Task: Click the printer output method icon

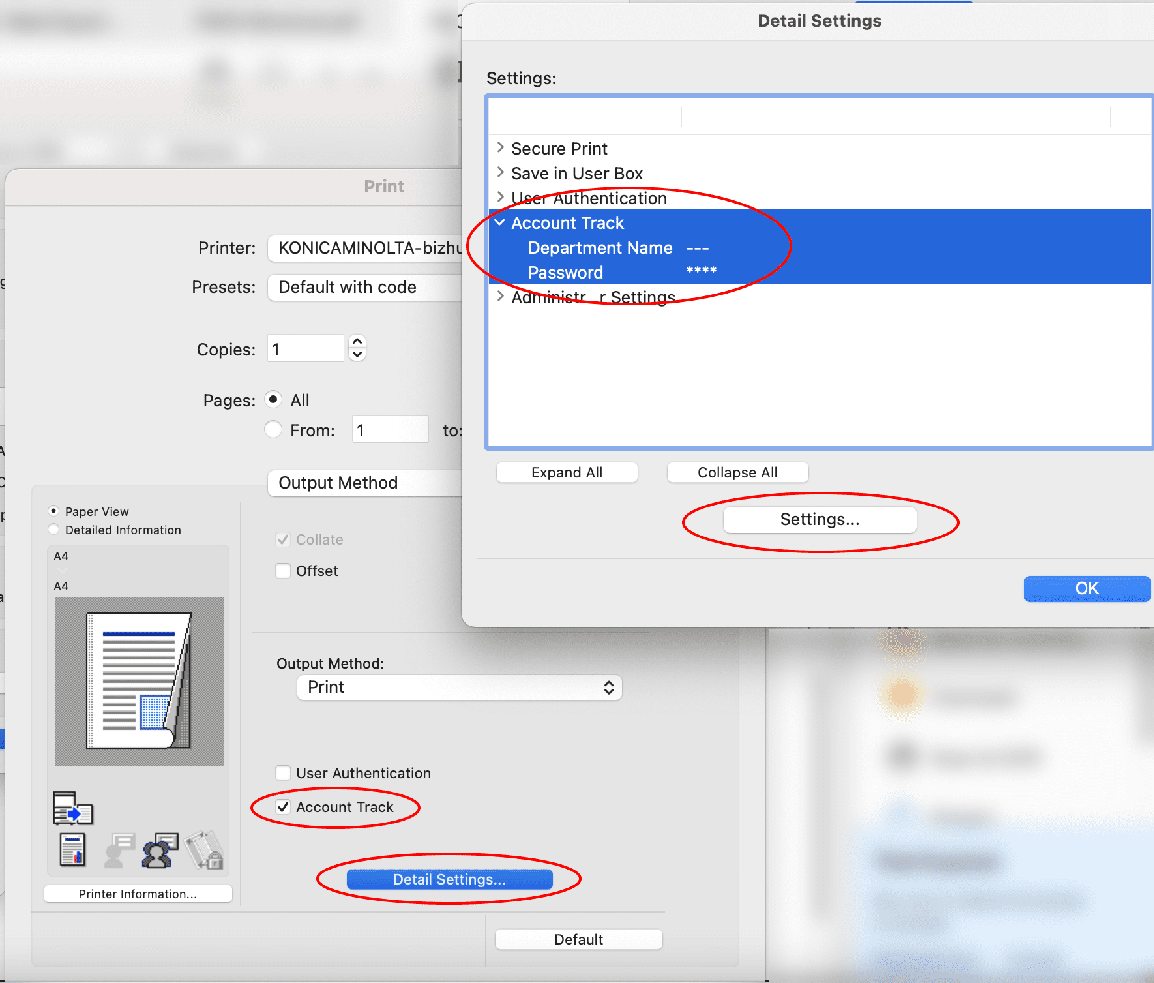Action: point(73,808)
